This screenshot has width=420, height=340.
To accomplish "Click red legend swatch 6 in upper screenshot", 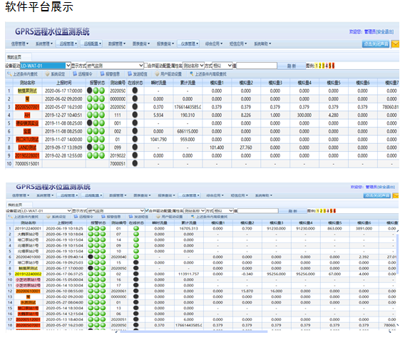I will (x=333, y=66).
